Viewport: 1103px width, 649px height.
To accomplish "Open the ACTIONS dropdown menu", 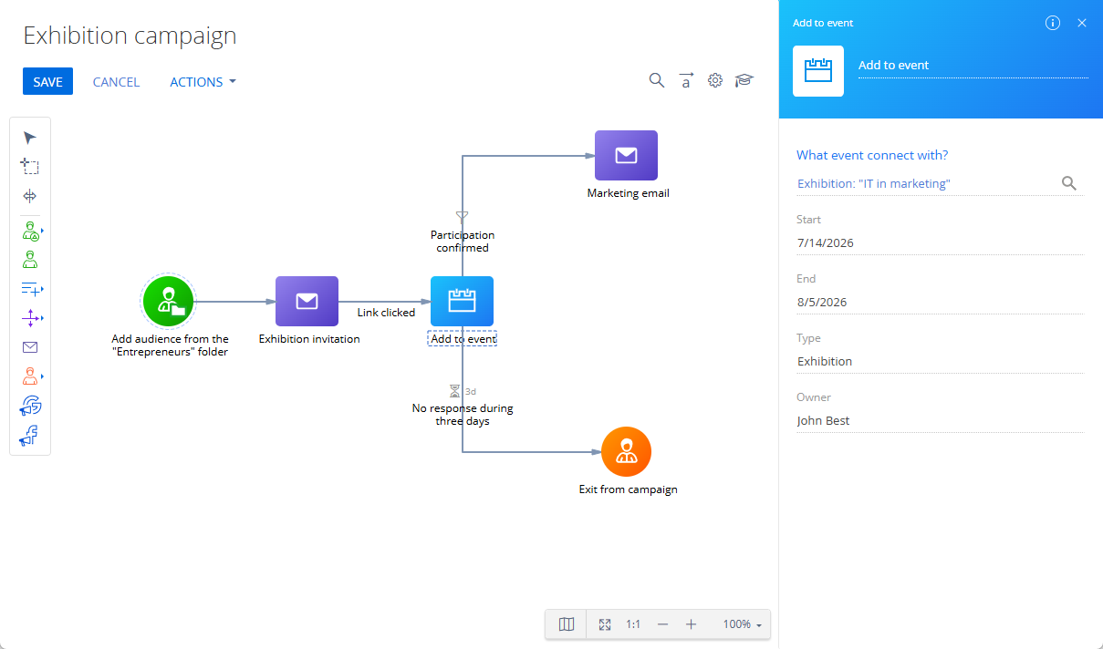I will coord(203,82).
